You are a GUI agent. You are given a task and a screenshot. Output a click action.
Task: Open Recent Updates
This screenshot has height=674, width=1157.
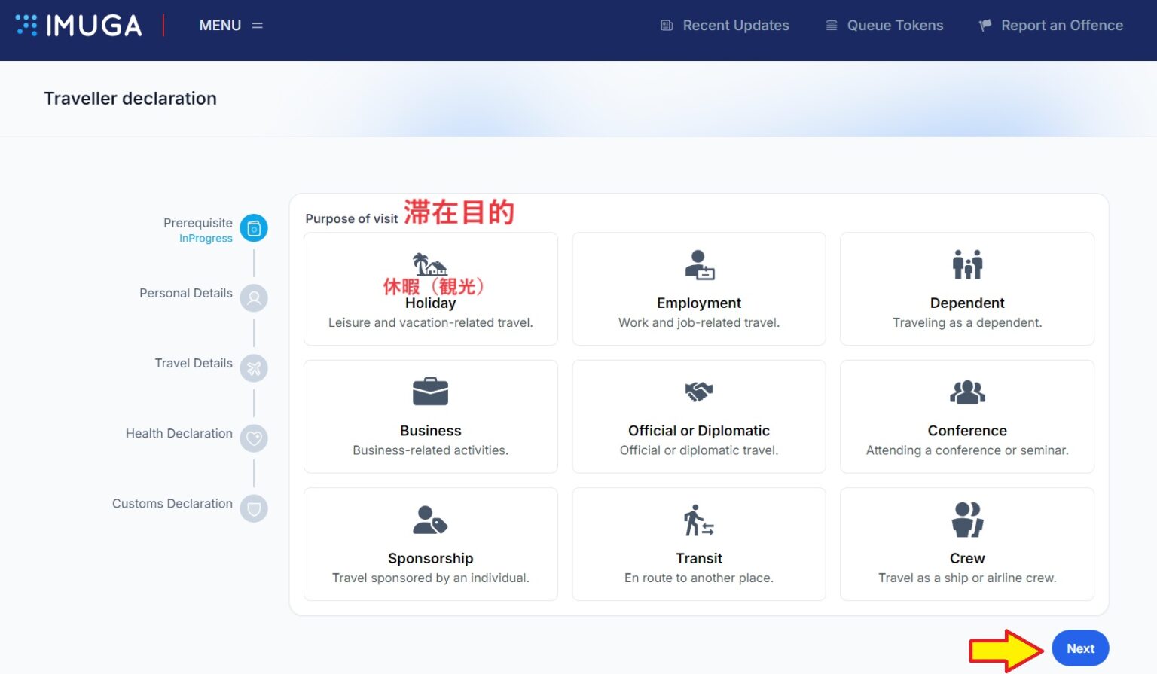click(x=725, y=26)
